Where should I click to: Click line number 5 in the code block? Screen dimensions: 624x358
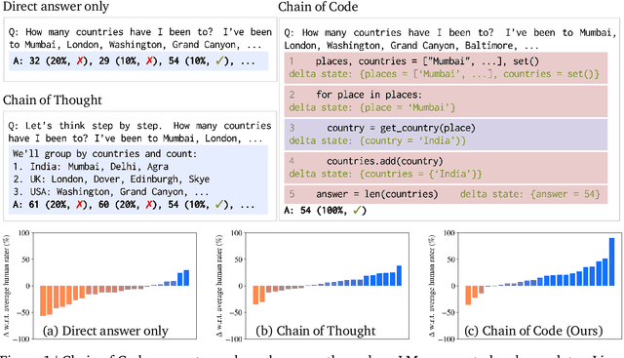292,194
